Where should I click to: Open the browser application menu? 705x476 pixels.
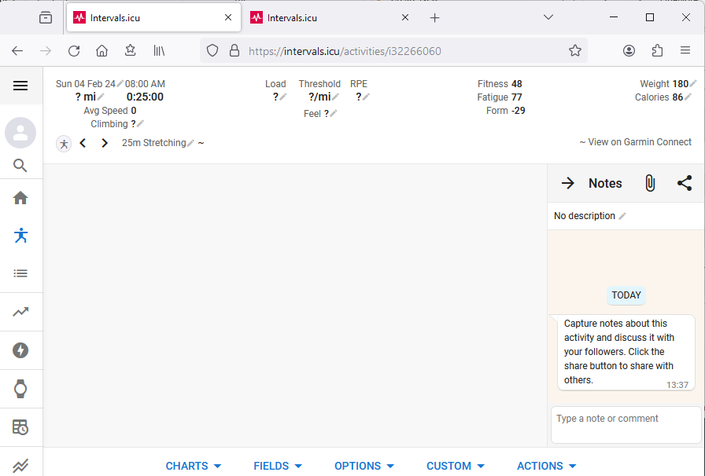coord(685,50)
